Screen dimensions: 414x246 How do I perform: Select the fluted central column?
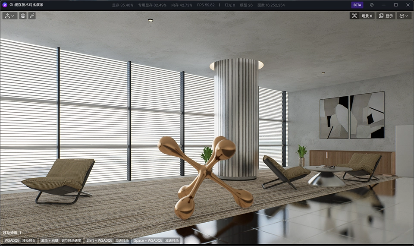(x=236, y=117)
